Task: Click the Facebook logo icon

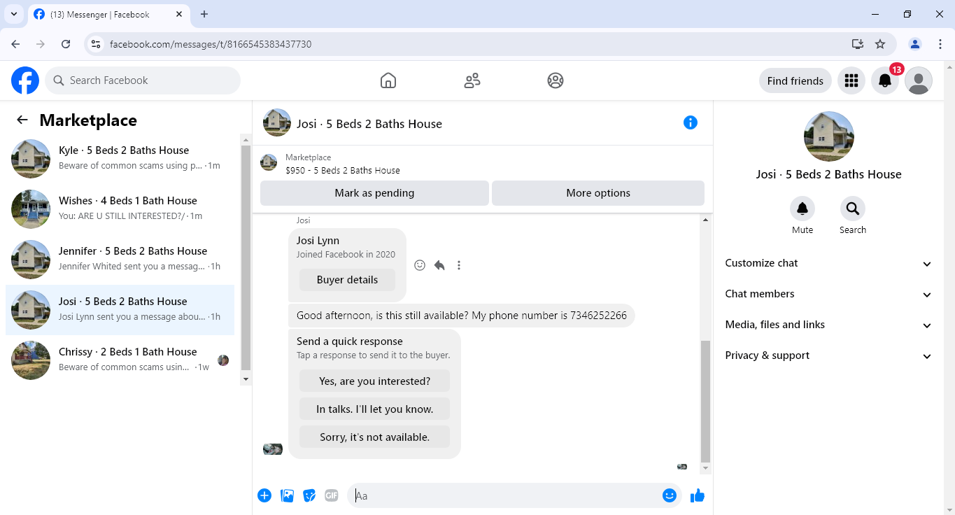Action: coord(25,80)
